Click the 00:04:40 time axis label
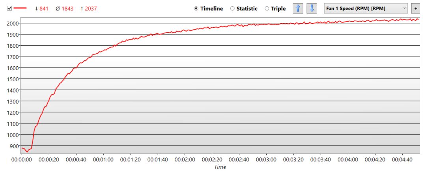426x174 pixels. coord(403,159)
